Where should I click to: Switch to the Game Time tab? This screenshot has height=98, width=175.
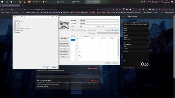click(x=79, y=36)
